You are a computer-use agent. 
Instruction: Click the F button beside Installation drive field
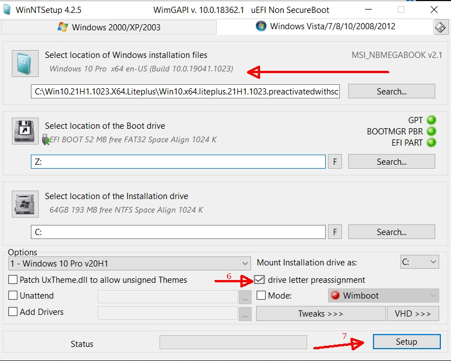pyautogui.click(x=335, y=232)
